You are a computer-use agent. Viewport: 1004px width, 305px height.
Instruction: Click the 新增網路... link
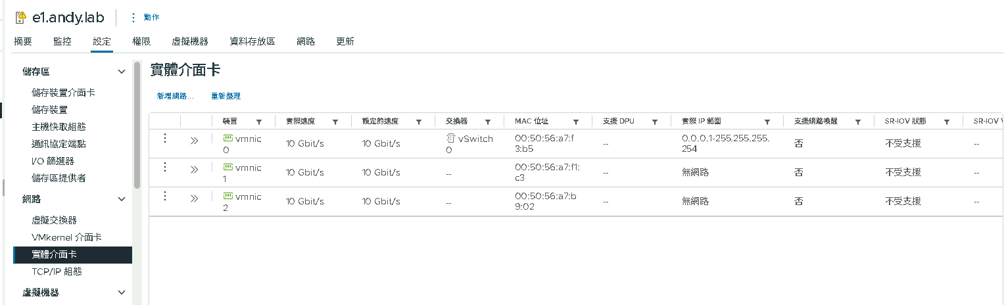176,96
